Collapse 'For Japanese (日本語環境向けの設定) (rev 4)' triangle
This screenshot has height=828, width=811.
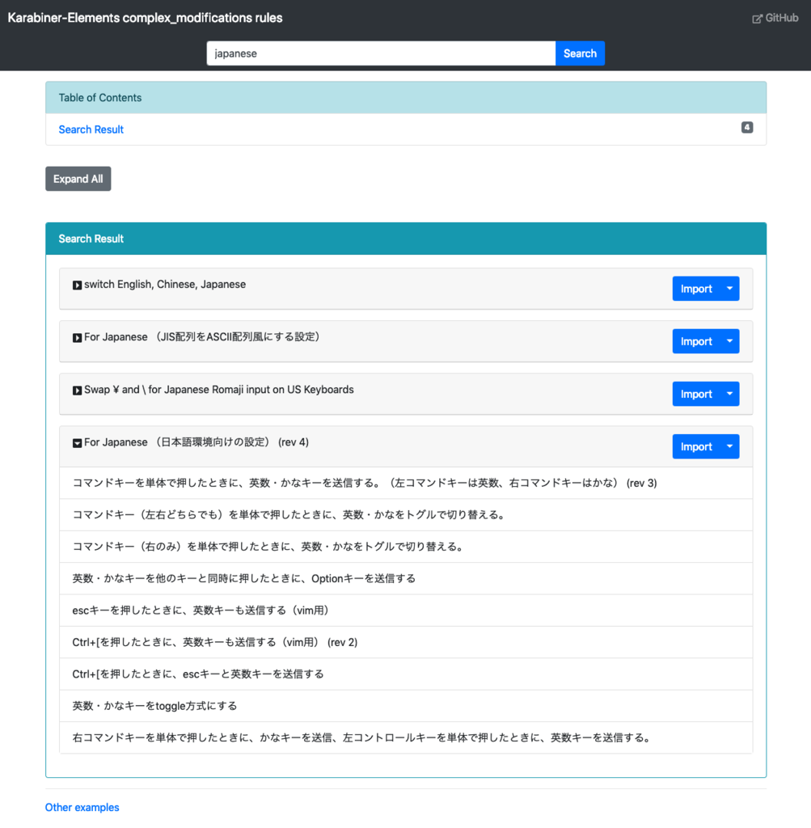[77, 443]
